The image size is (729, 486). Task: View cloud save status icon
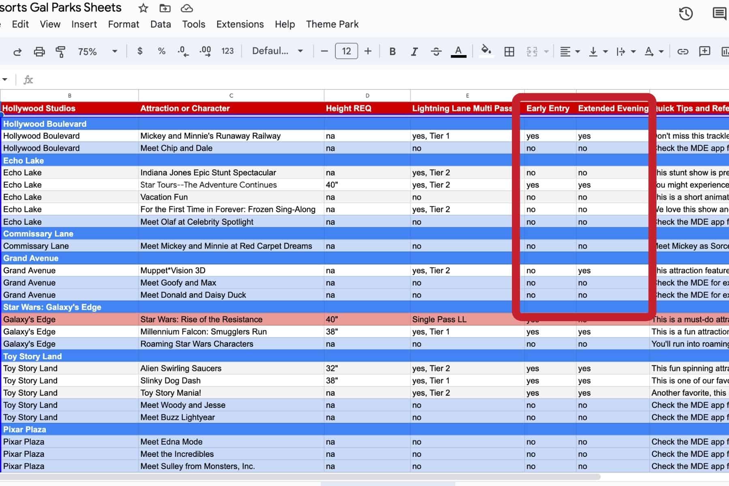tap(186, 8)
